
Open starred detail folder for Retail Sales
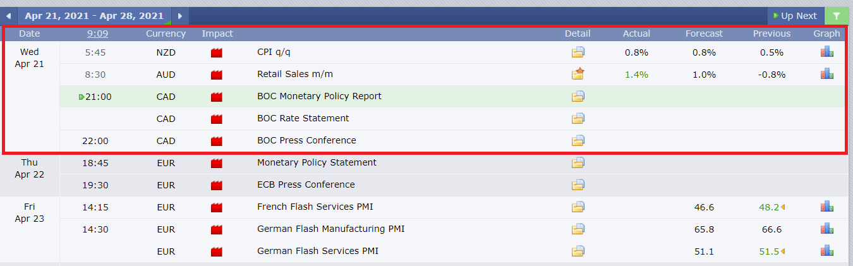pyautogui.click(x=578, y=75)
